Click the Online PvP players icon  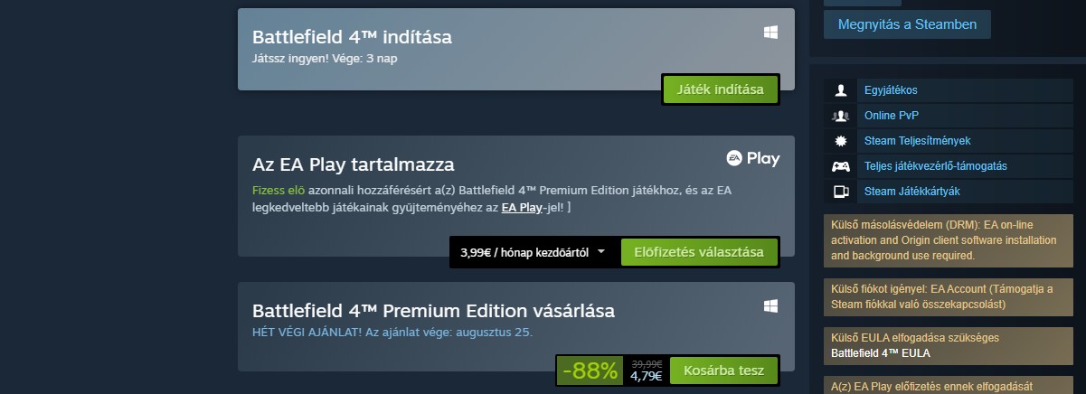click(x=841, y=116)
